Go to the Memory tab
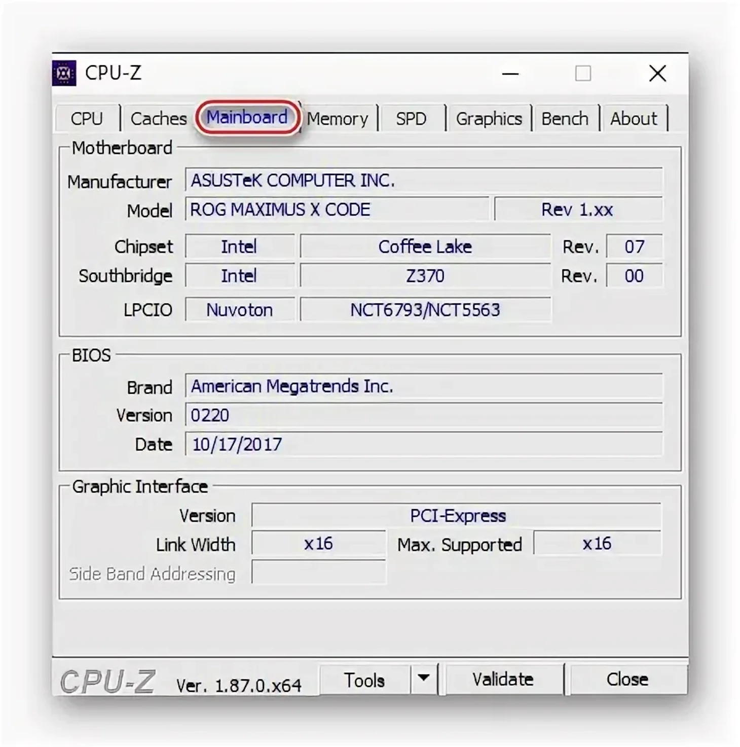 pos(338,119)
